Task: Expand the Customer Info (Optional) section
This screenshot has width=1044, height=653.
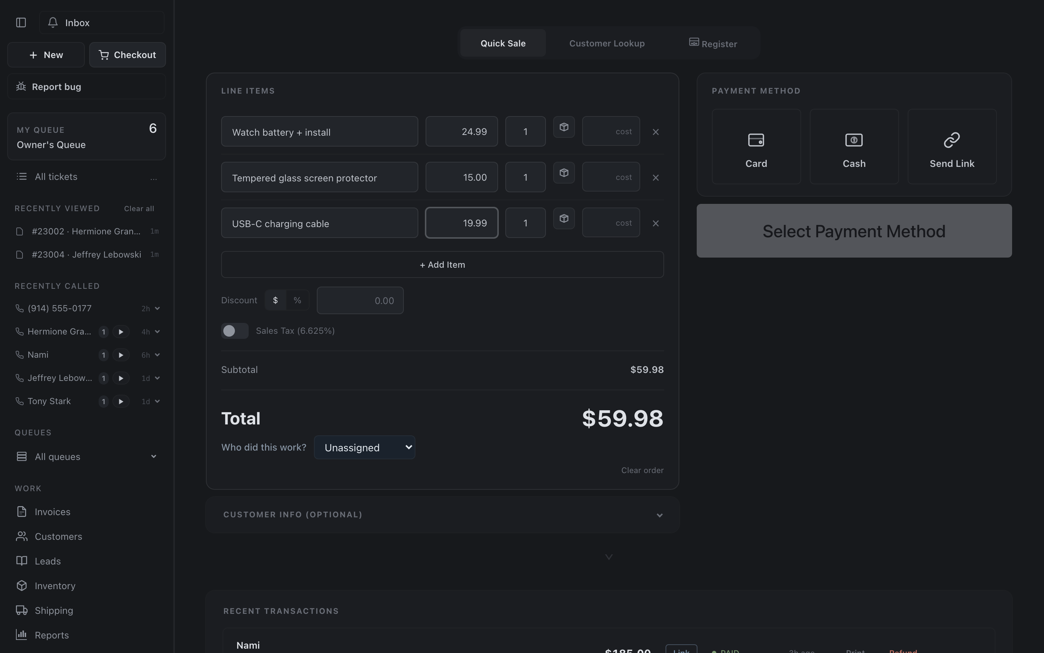Action: click(x=443, y=515)
